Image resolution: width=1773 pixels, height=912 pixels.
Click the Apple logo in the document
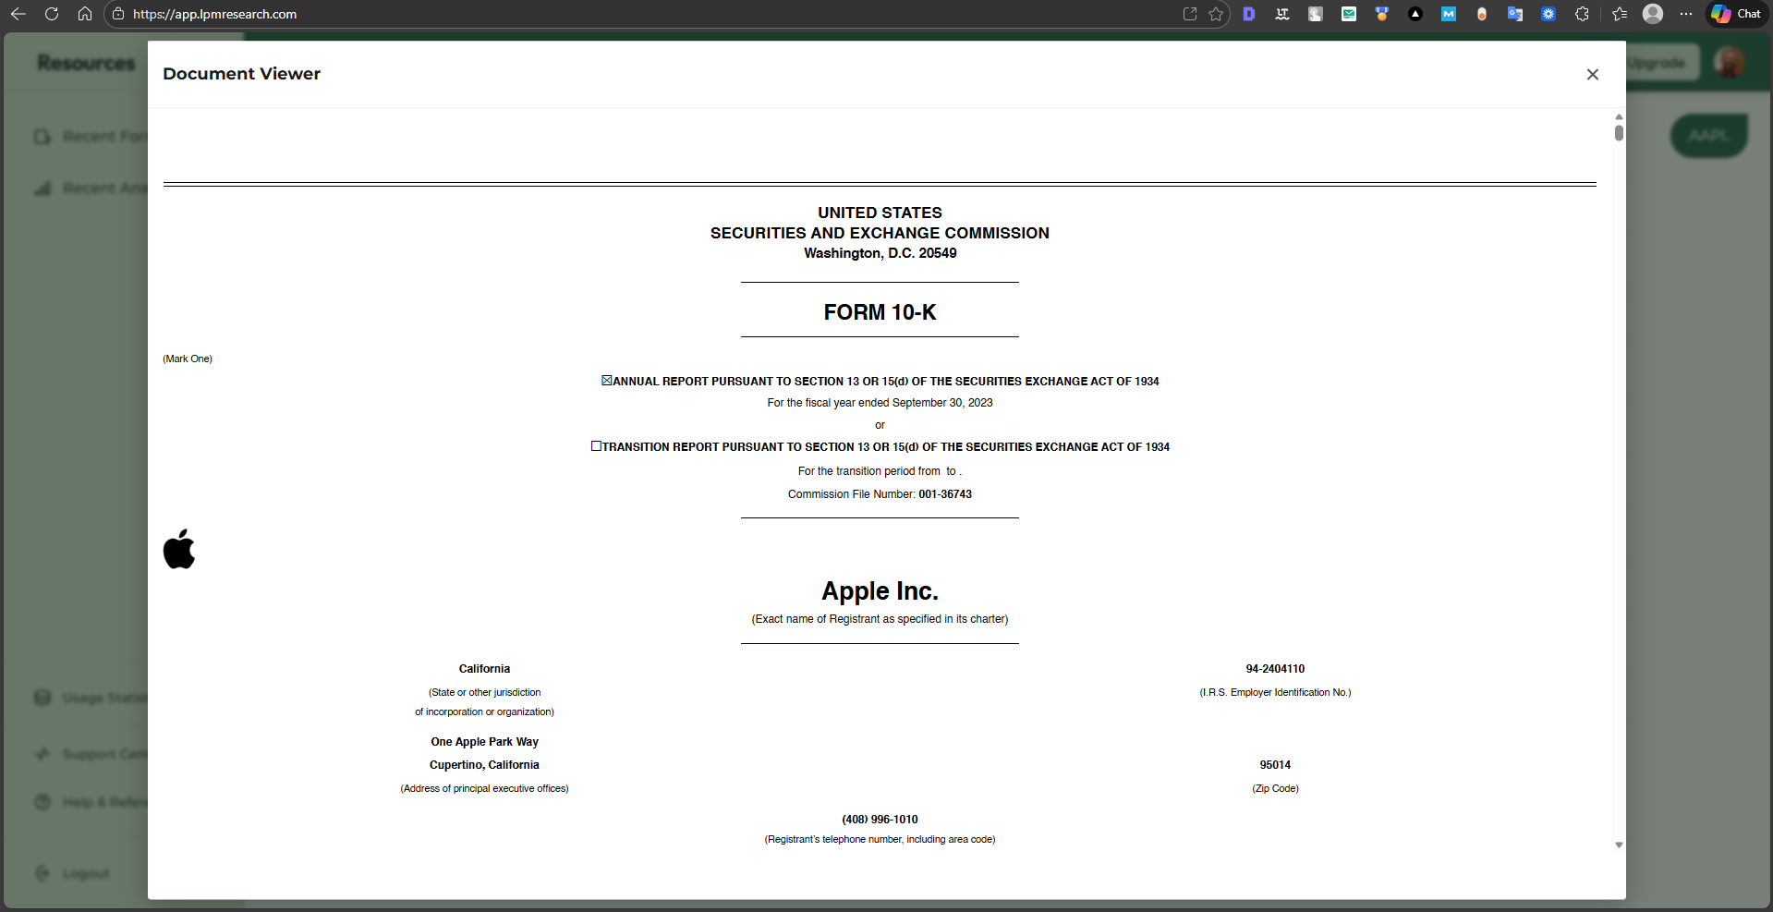(179, 549)
